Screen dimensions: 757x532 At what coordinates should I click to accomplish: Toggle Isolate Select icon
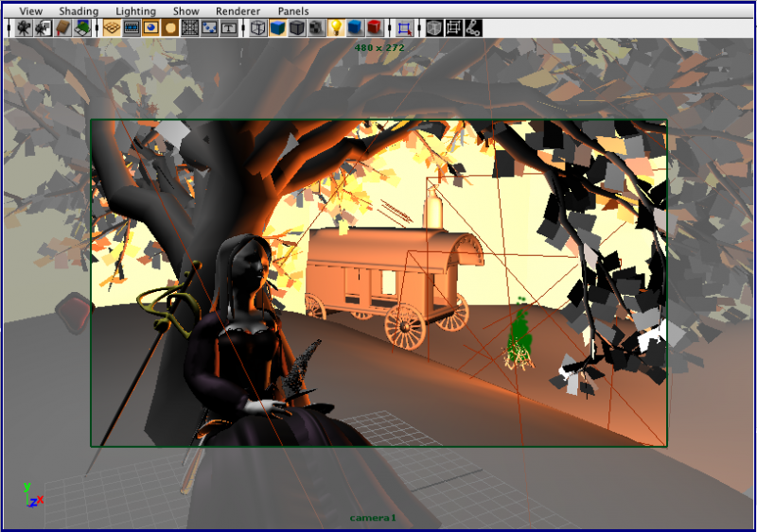tap(405, 28)
